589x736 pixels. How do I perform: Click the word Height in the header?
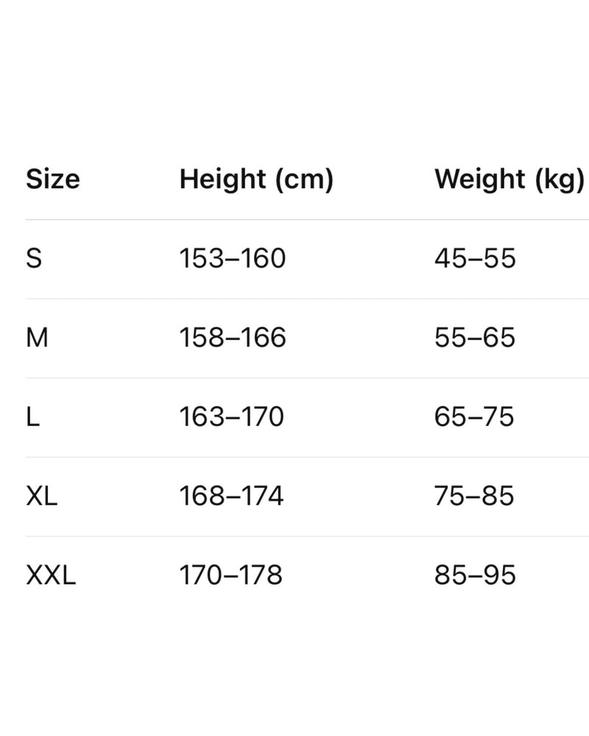(x=222, y=179)
